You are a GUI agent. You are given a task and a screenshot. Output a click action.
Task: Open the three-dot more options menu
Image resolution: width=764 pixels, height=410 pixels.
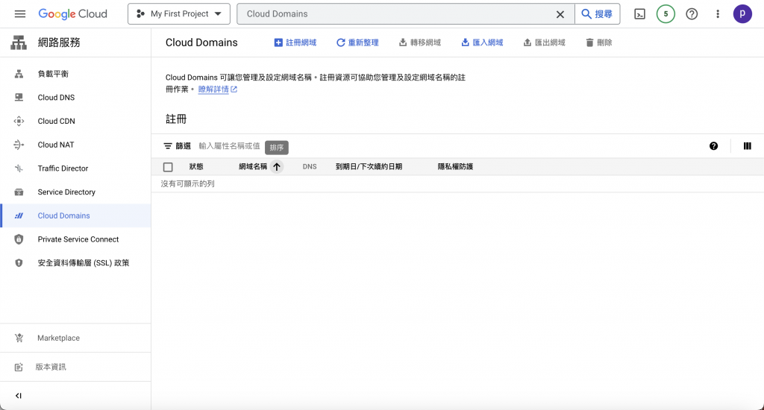click(718, 14)
